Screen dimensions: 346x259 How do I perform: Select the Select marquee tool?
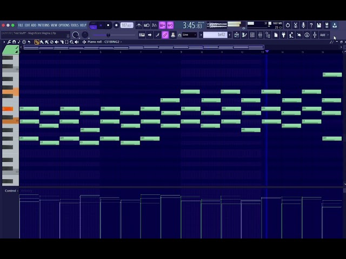(66, 42)
